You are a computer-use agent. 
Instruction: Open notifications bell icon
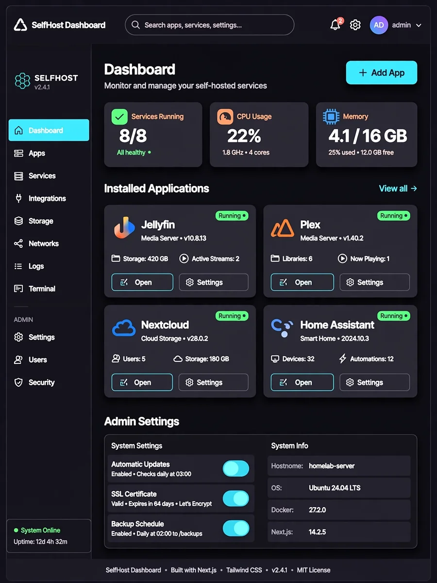tap(335, 25)
